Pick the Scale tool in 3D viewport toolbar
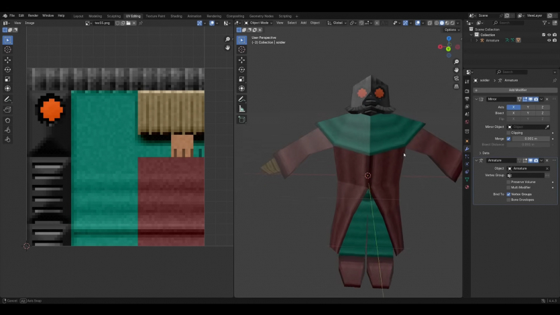This screenshot has width=560, height=315. point(242,79)
